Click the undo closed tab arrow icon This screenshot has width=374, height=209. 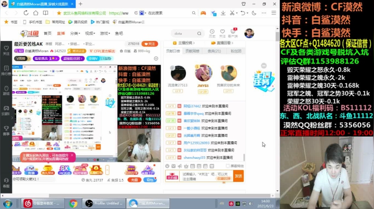pos(243,13)
